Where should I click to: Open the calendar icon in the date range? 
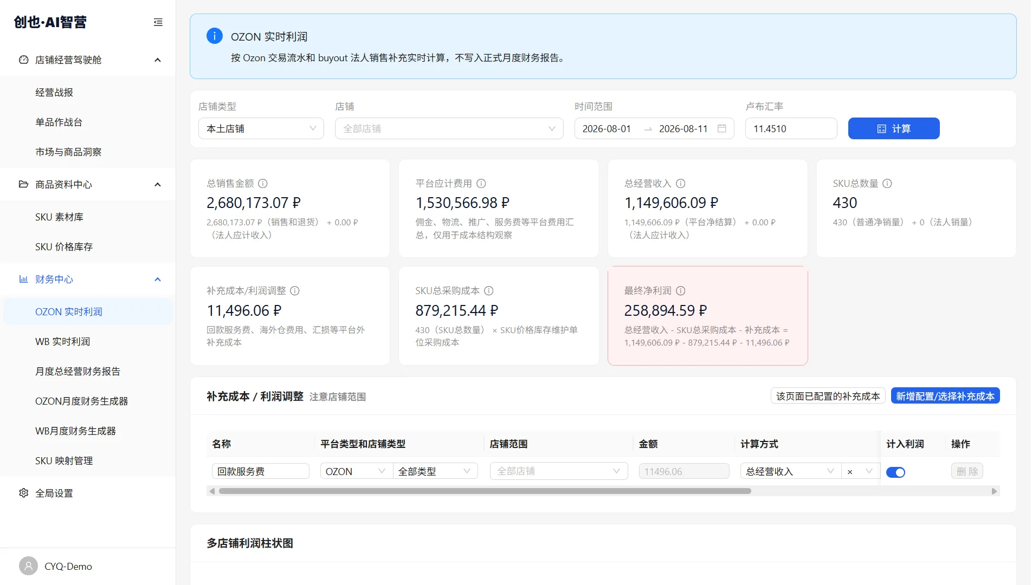(722, 128)
